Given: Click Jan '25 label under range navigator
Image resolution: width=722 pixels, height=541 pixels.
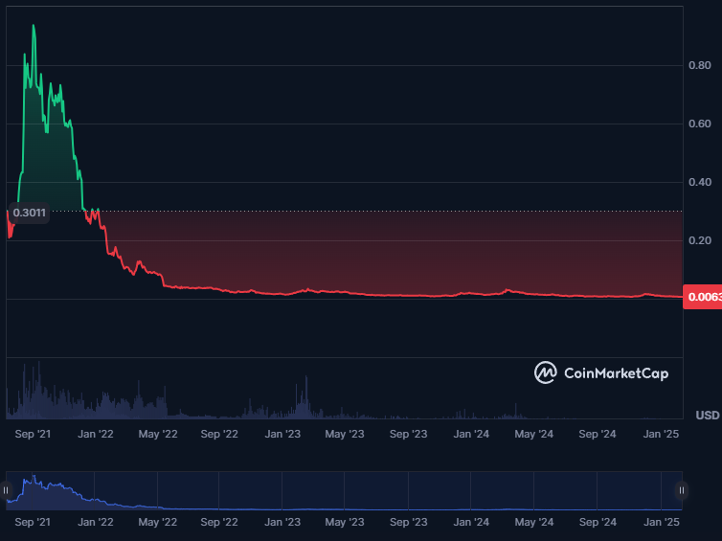Looking at the screenshot, I should (661, 522).
